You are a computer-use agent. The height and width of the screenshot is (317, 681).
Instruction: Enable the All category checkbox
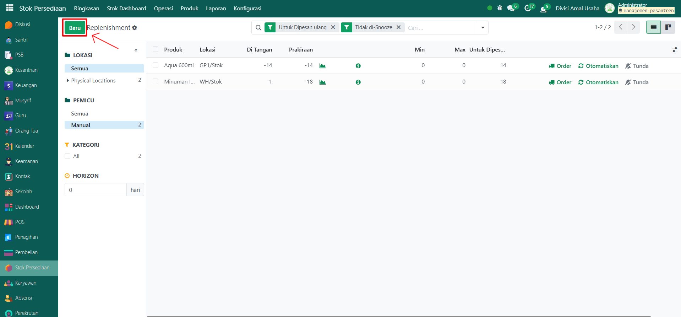pyautogui.click(x=67, y=156)
